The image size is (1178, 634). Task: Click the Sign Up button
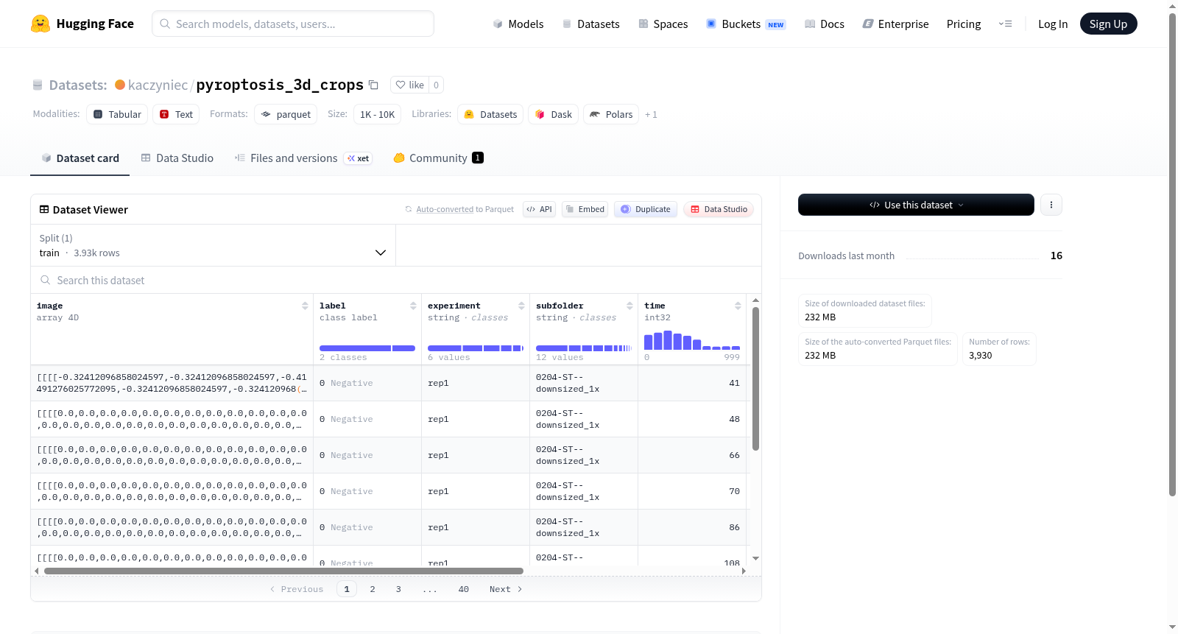click(1108, 24)
